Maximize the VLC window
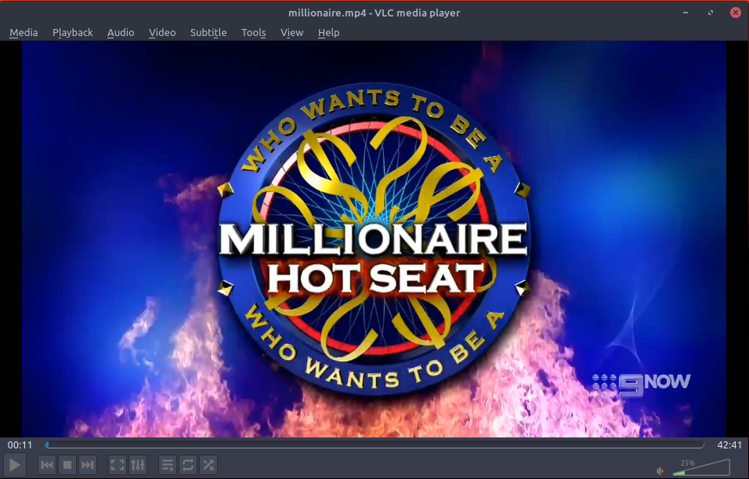Image resolution: width=749 pixels, height=479 pixels. (711, 13)
